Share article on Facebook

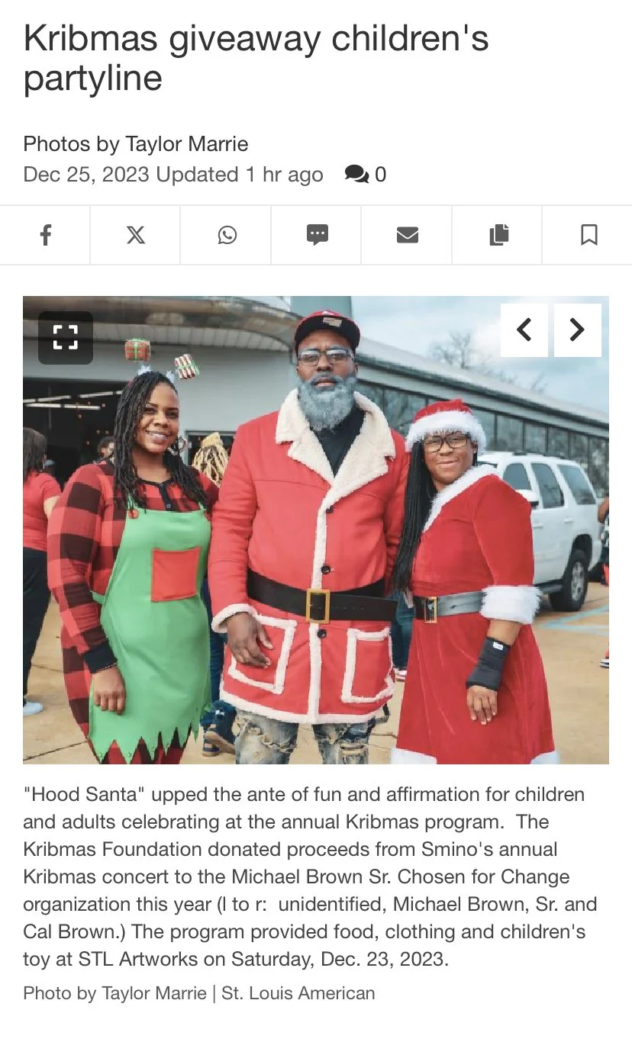[45, 235]
